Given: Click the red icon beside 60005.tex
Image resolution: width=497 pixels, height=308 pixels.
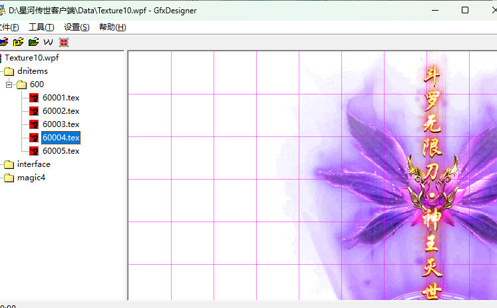Looking at the screenshot, I should [x=34, y=151].
